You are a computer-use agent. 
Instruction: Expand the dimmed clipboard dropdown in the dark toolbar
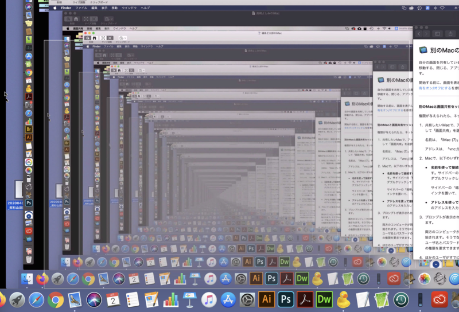[108, 19]
